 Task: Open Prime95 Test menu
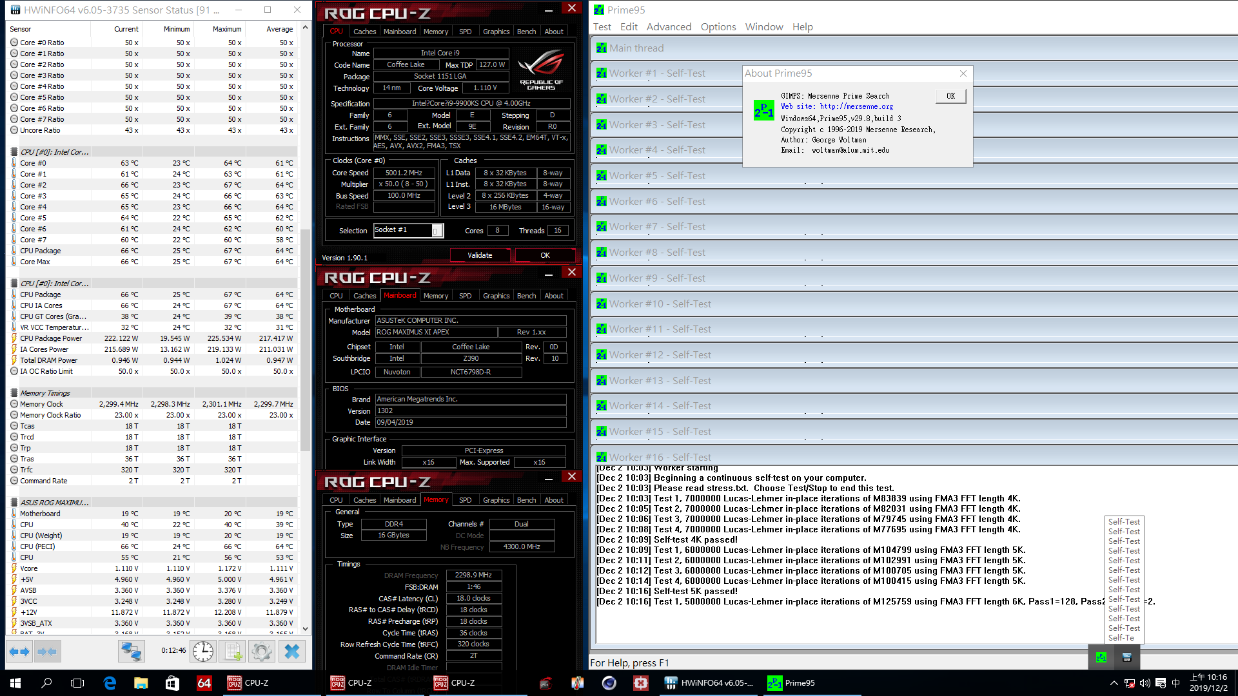(x=602, y=27)
